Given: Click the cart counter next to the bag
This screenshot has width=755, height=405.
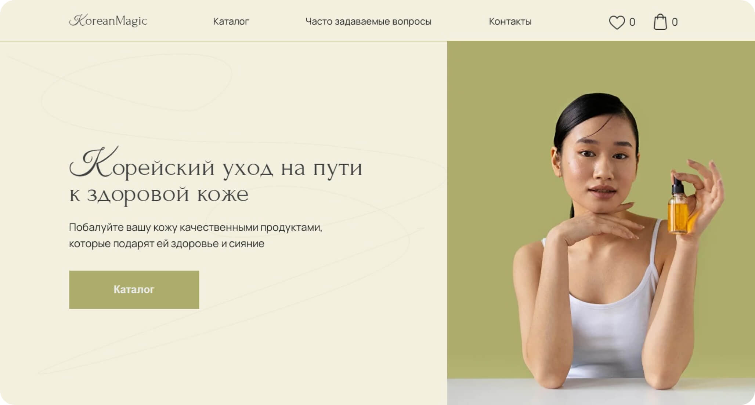Looking at the screenshot, I should click(x=675, y=22).
